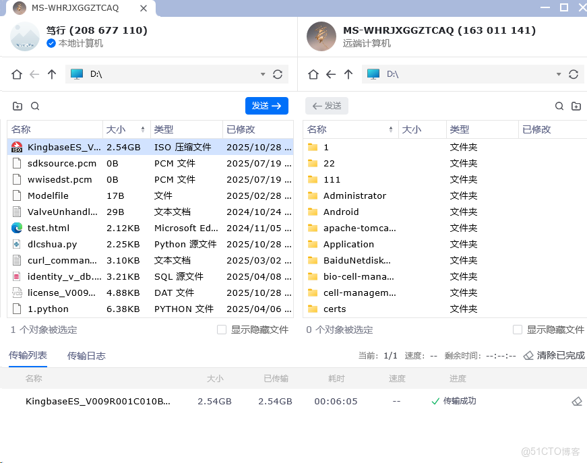Refresh the remote D:\ listing

coord(574,75)
